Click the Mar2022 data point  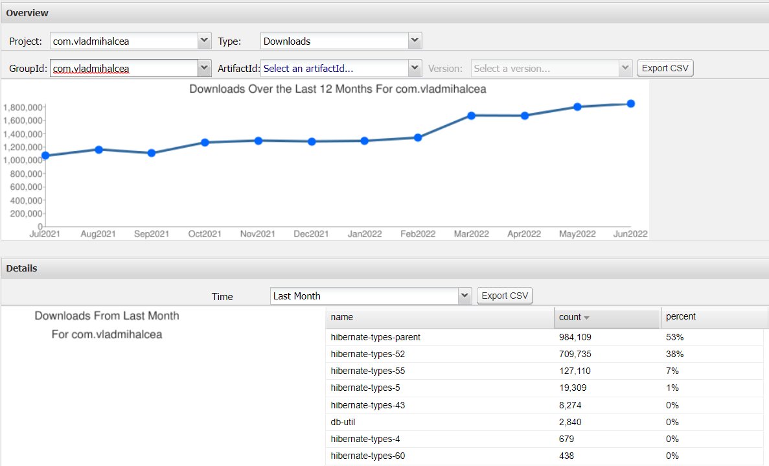[x=471, y=116]
